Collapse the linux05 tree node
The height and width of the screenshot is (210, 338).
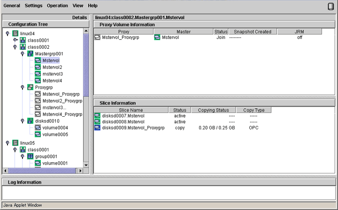[x=8, y=143]
